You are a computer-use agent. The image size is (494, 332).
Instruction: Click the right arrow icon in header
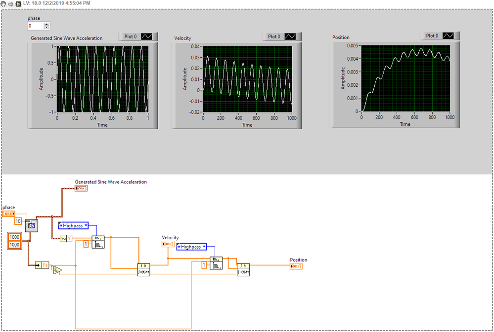[x=11, y=4]
